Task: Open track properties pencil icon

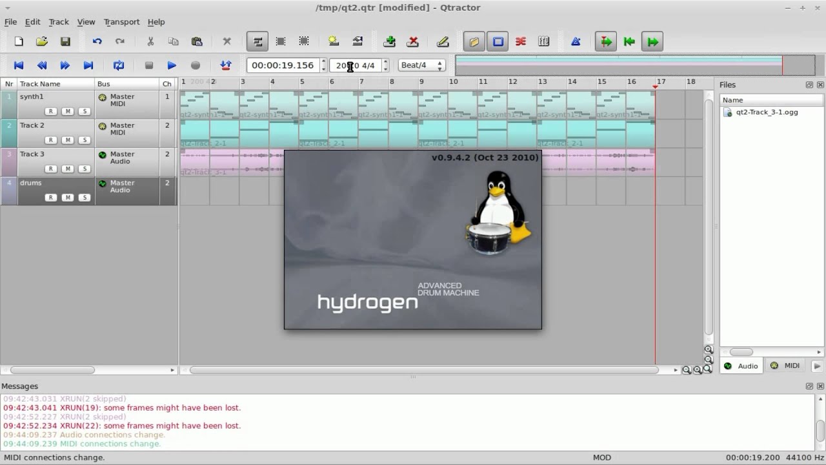Action: tap(443, 41)
